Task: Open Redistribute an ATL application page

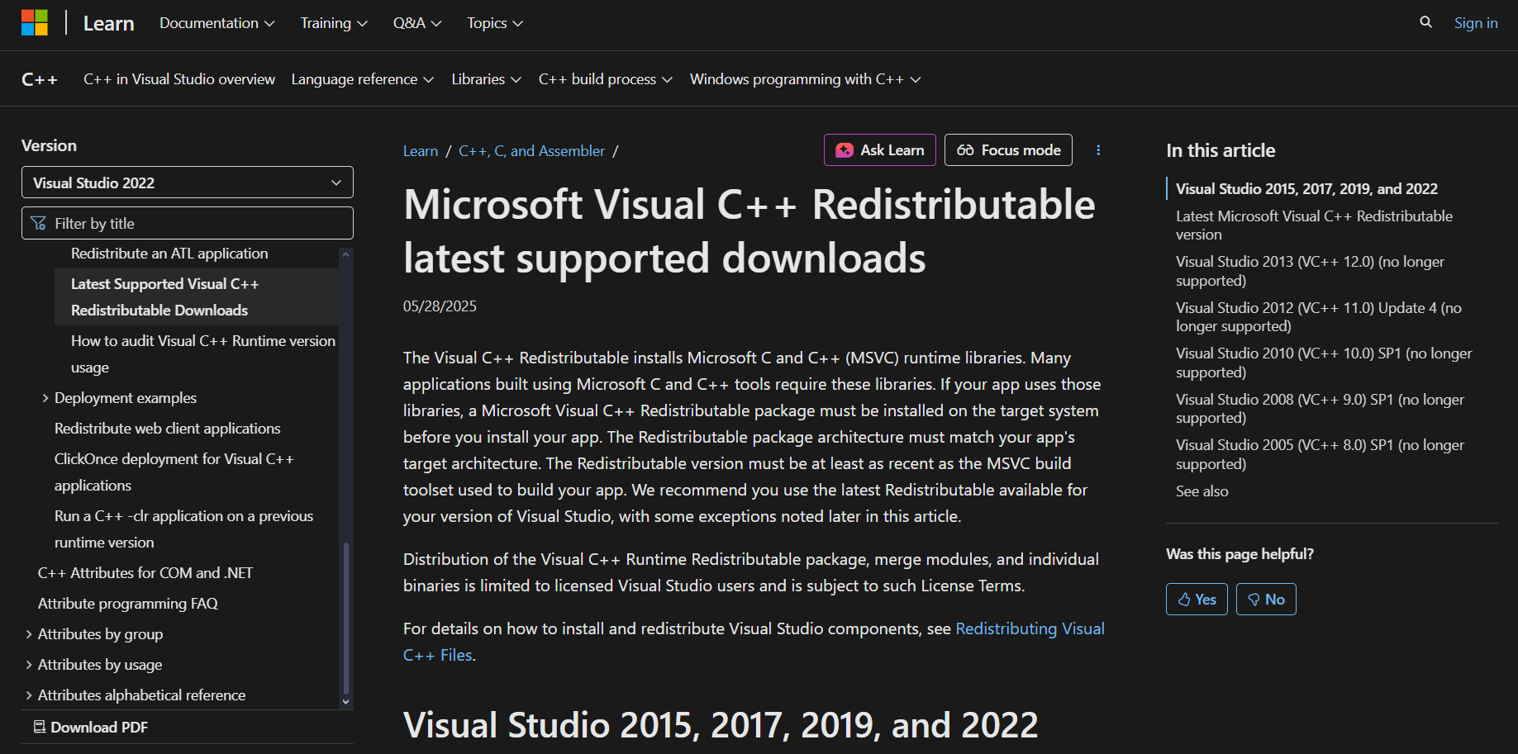Action: point(169,254)
